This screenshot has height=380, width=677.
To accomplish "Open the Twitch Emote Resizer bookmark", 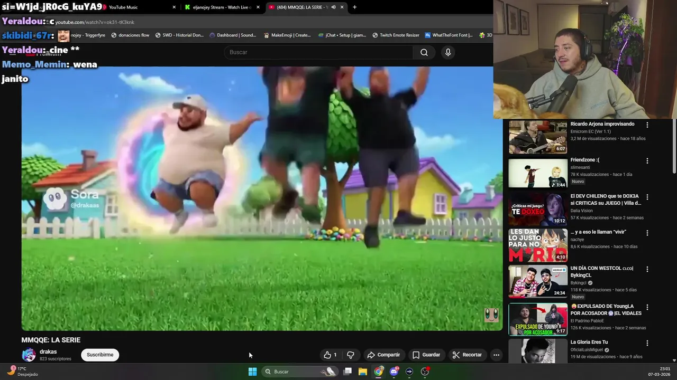I will 396,35.
